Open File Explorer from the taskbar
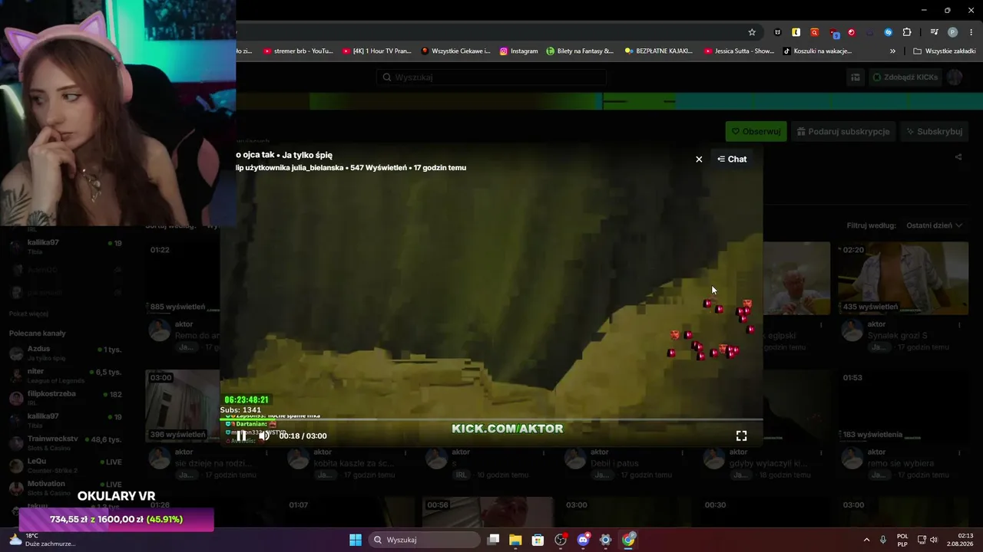This screenshot has width=983, height=552. (x=515, y=540)
